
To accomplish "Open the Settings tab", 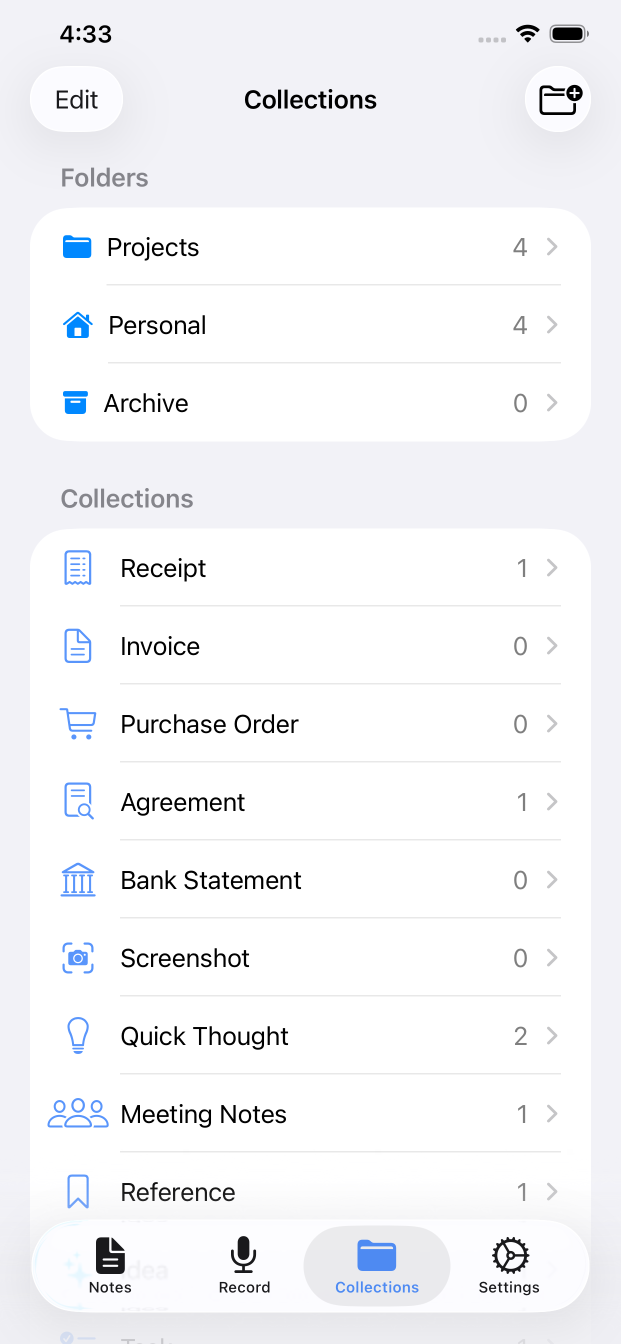I will point(509,1265).
